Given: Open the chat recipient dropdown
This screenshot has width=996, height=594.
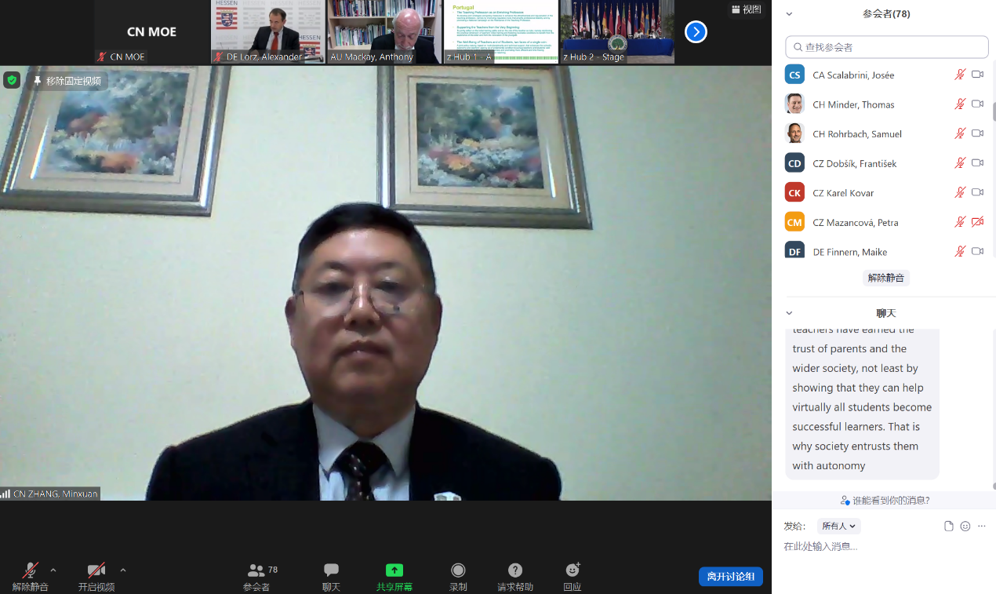Looking at the screenshot, I should 839,527.
